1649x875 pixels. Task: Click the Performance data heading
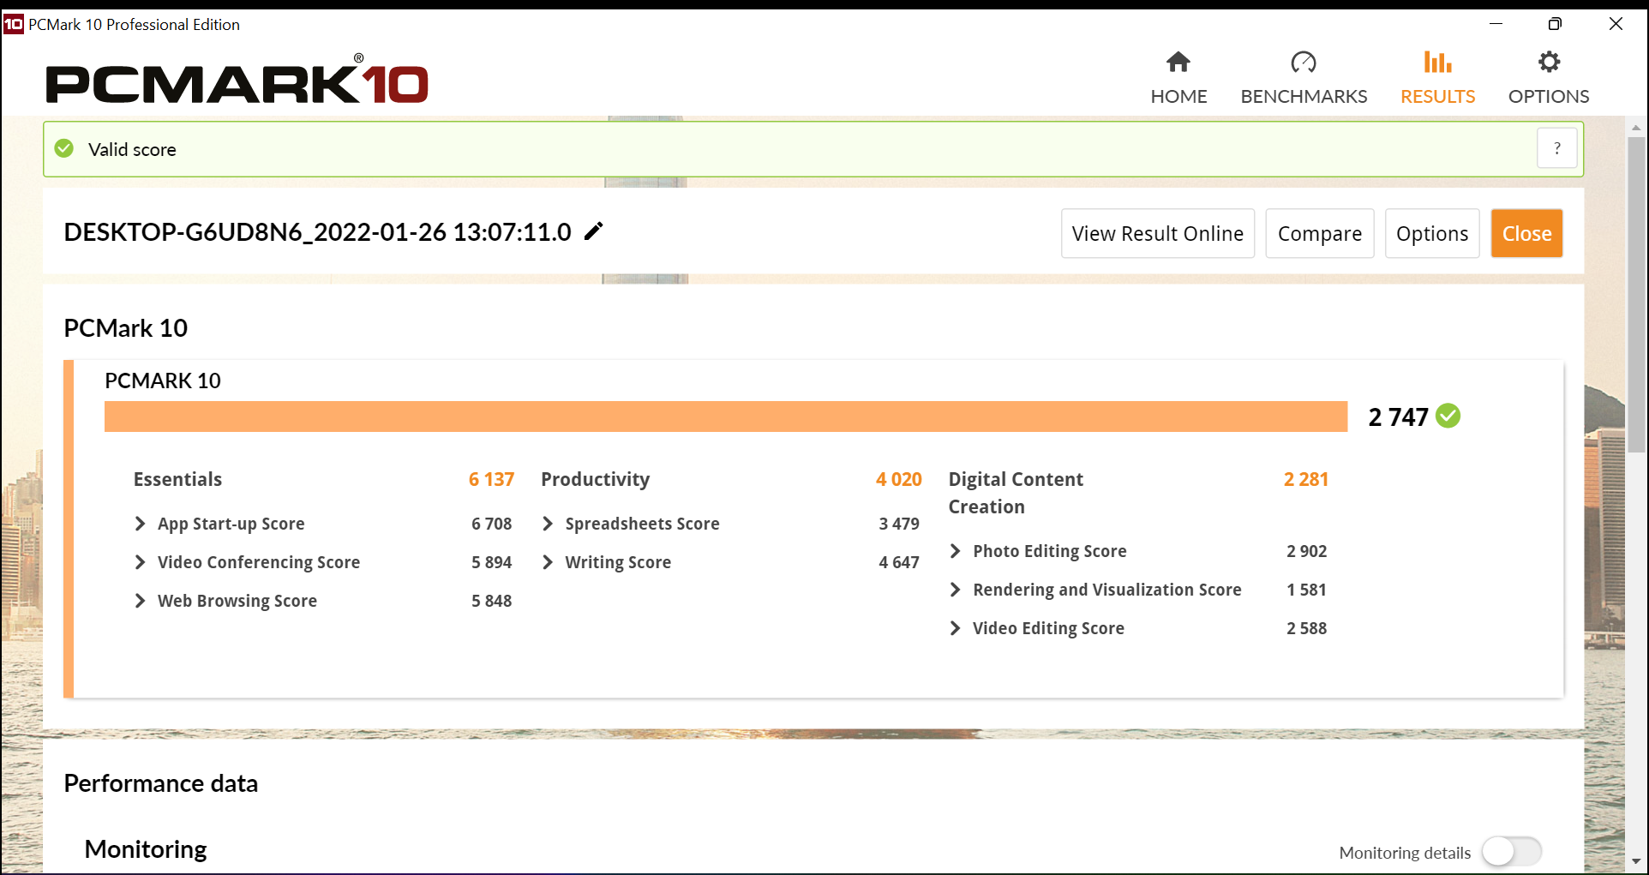[160, 783]
